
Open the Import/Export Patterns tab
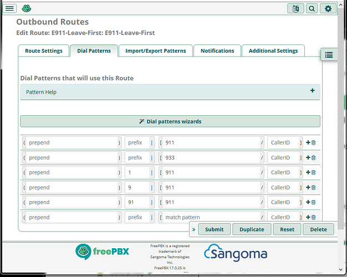pos(155,51)
